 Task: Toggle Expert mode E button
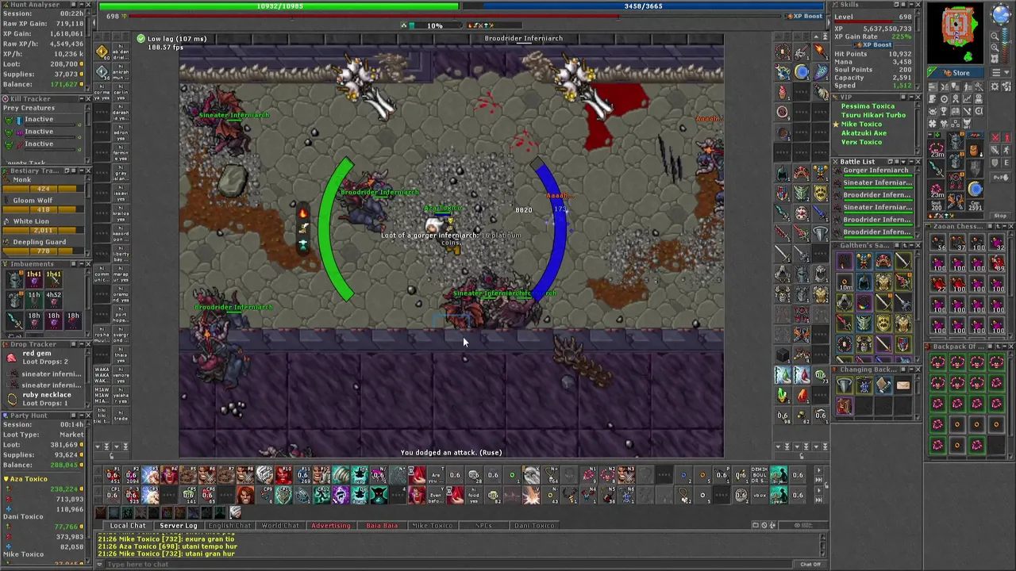1006,163
